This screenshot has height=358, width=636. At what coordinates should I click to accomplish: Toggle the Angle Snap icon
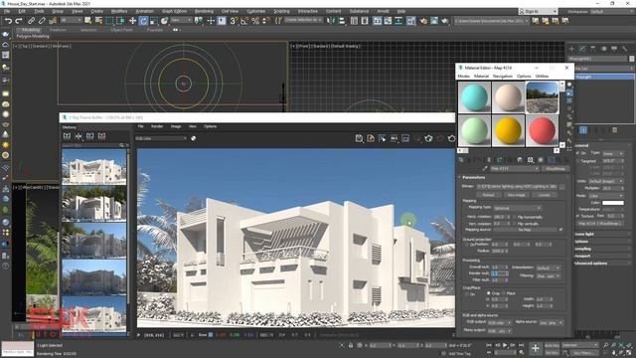tap(244, 21)
